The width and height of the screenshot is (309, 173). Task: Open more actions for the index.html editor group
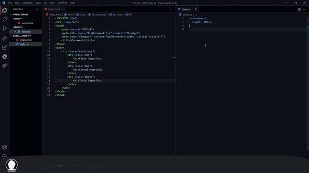(x=171, y=9)
